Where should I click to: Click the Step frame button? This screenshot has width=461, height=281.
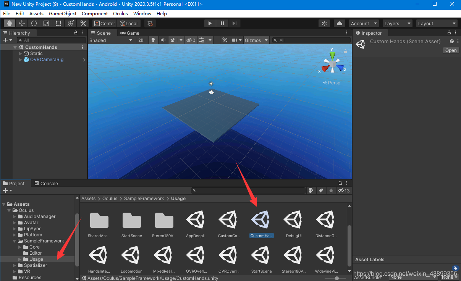(x=235, y=23)
